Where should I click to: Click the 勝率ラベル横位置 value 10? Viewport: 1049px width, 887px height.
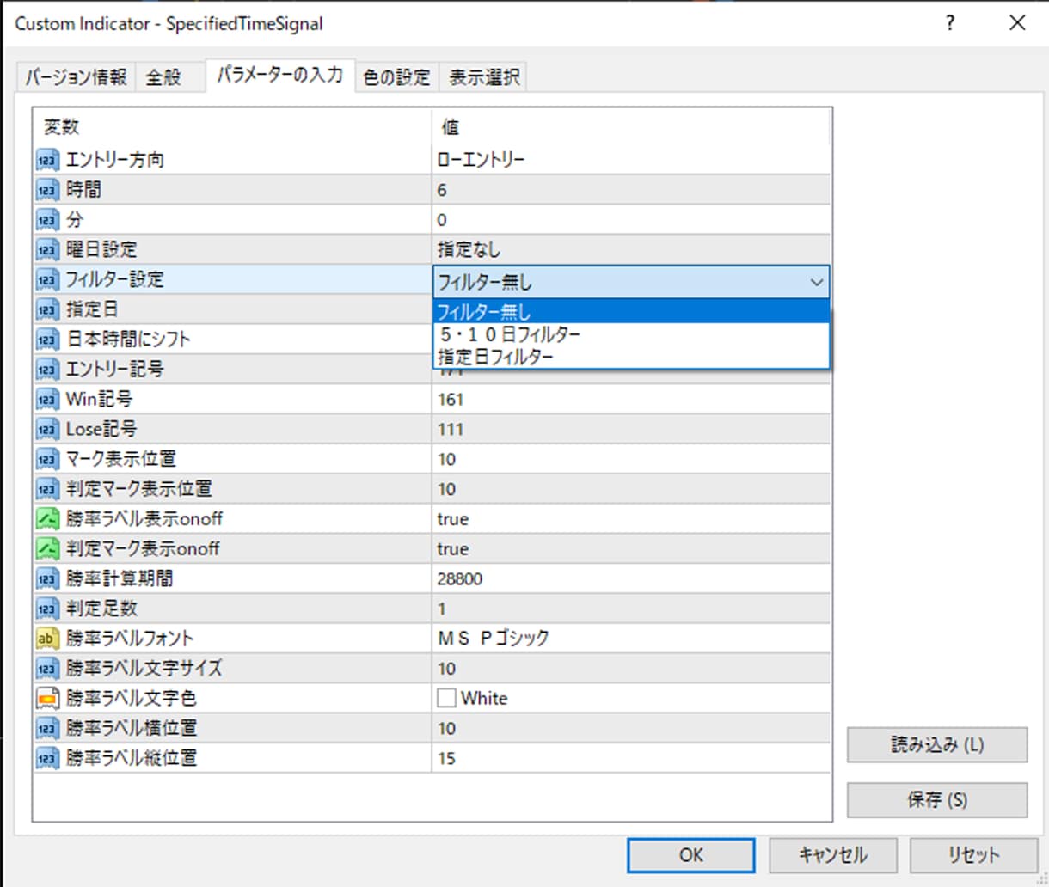click(x=446, y=729)
